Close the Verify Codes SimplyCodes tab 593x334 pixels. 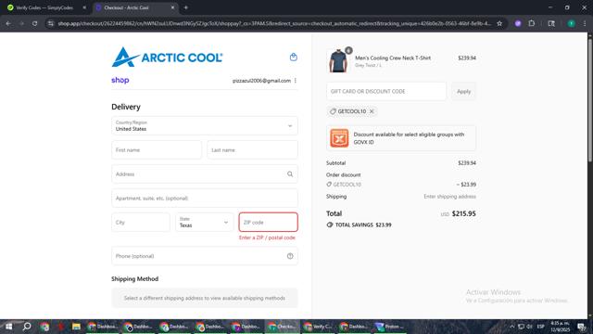point(84,7)
